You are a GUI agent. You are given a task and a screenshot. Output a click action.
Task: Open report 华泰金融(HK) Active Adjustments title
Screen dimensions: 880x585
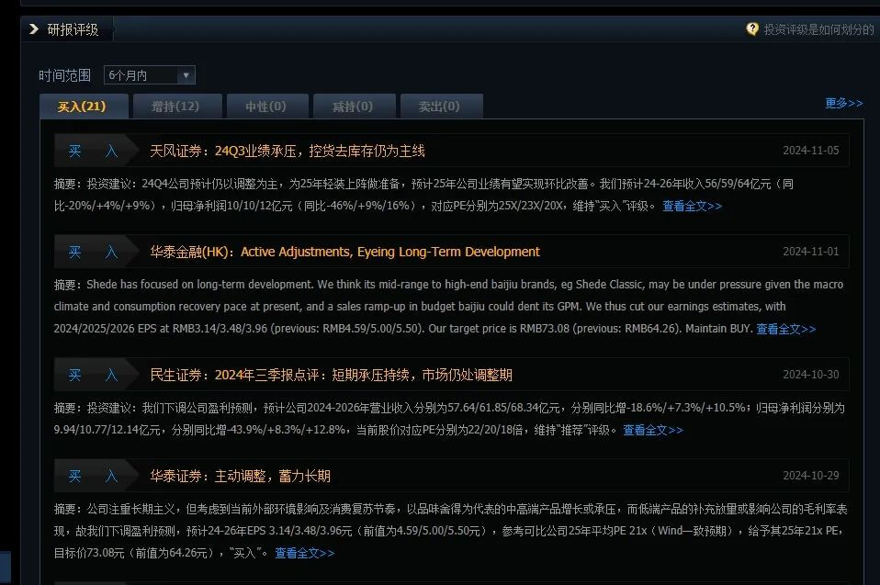coord(344,252)
